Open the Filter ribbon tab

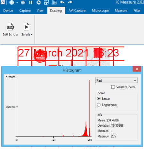point(137,11)
